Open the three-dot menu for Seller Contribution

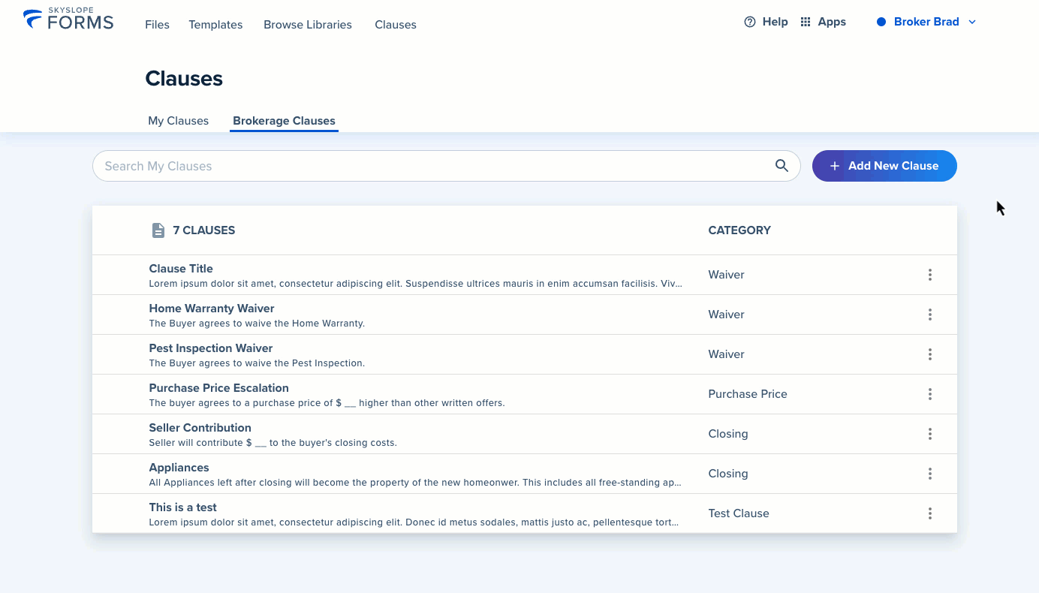point(929,434)
